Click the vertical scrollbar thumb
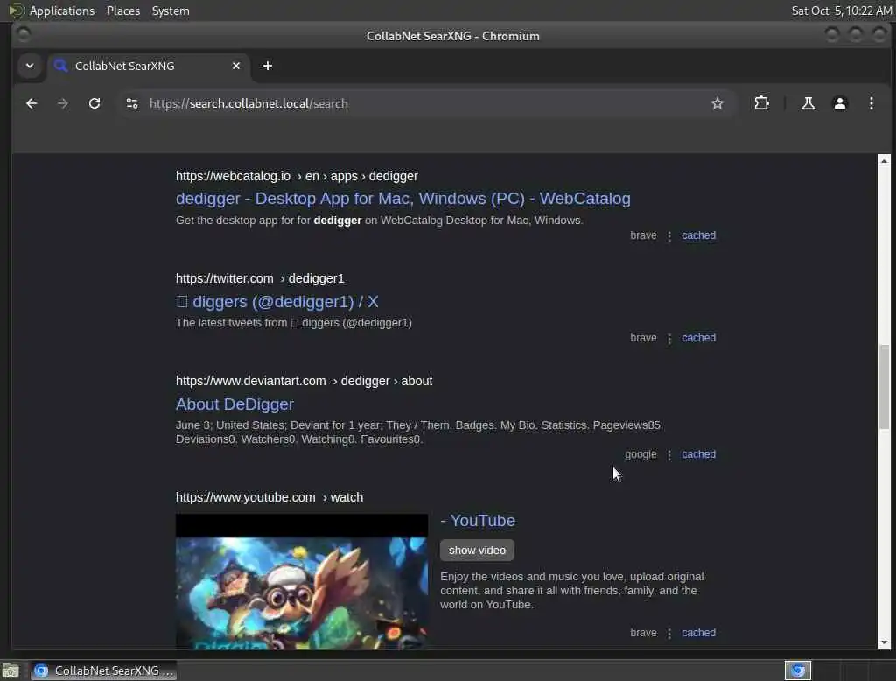The width and height of the screenshot is (896, 681). pos(884,387)
